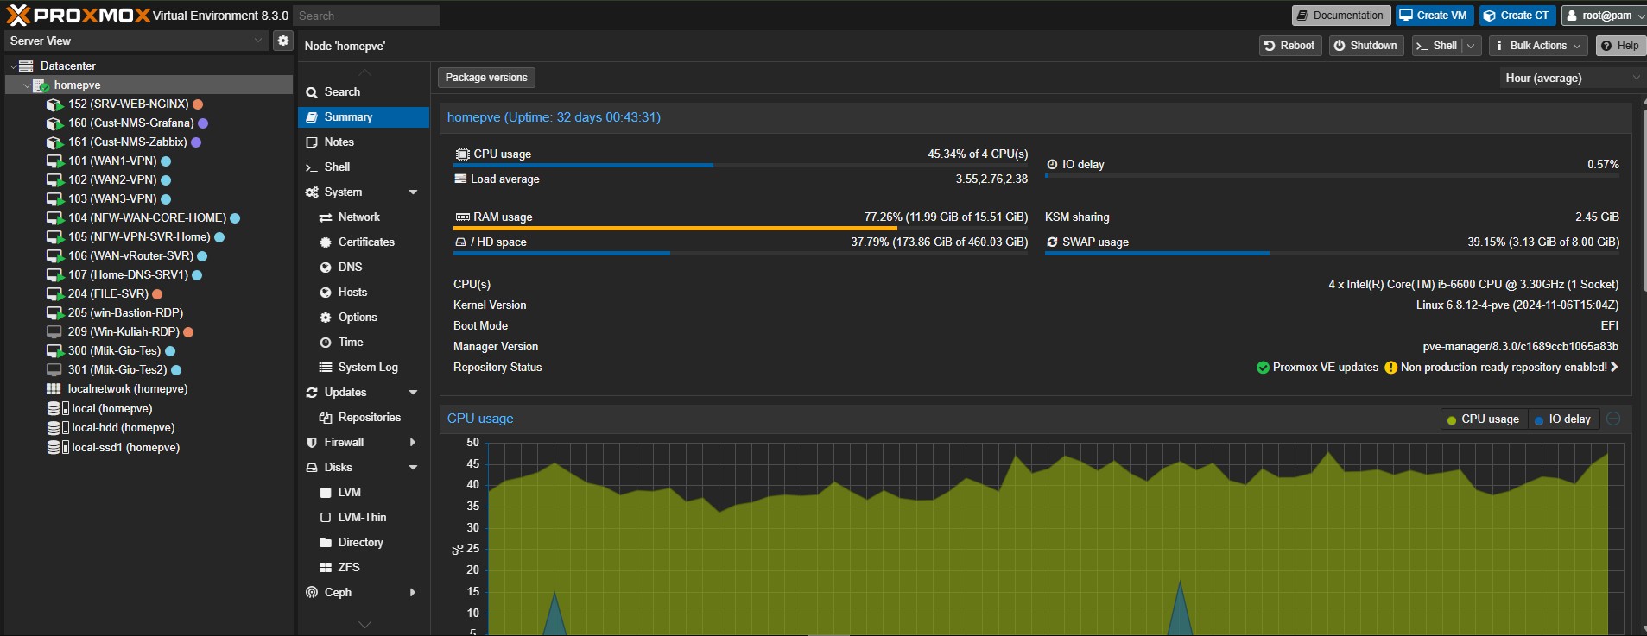Viewport: 1647px width, 636px height.
Task: Click the container icon for 152 SRV-WEB-NGINX
Action: (x=54, y=104)
